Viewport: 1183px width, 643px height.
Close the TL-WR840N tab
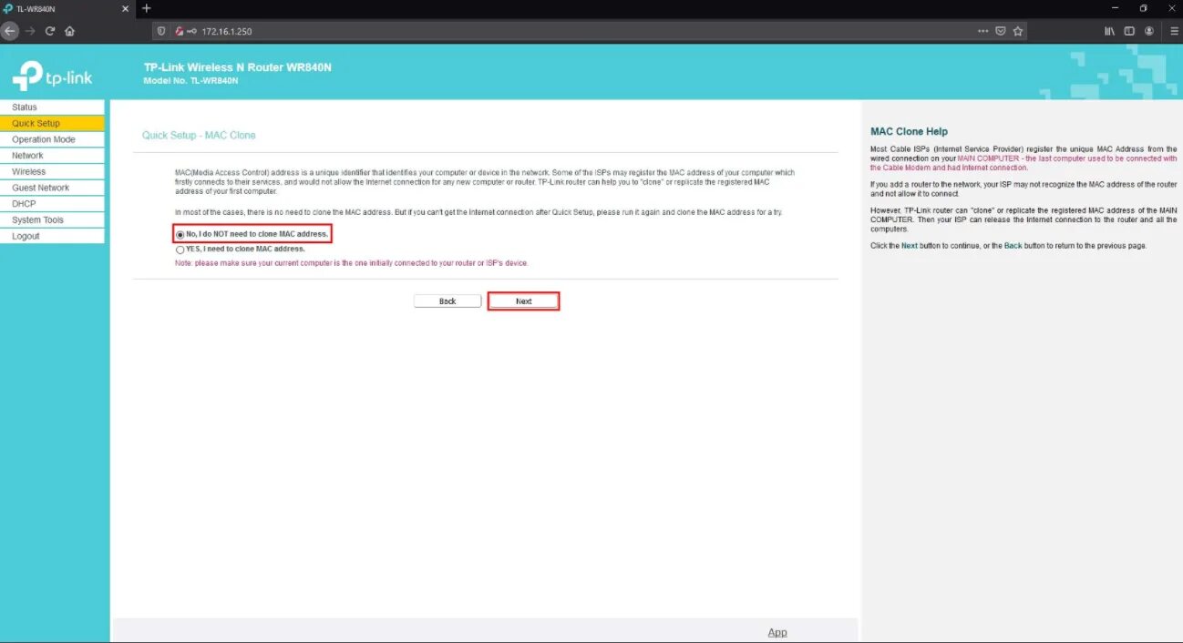click(x=126, y=8)
